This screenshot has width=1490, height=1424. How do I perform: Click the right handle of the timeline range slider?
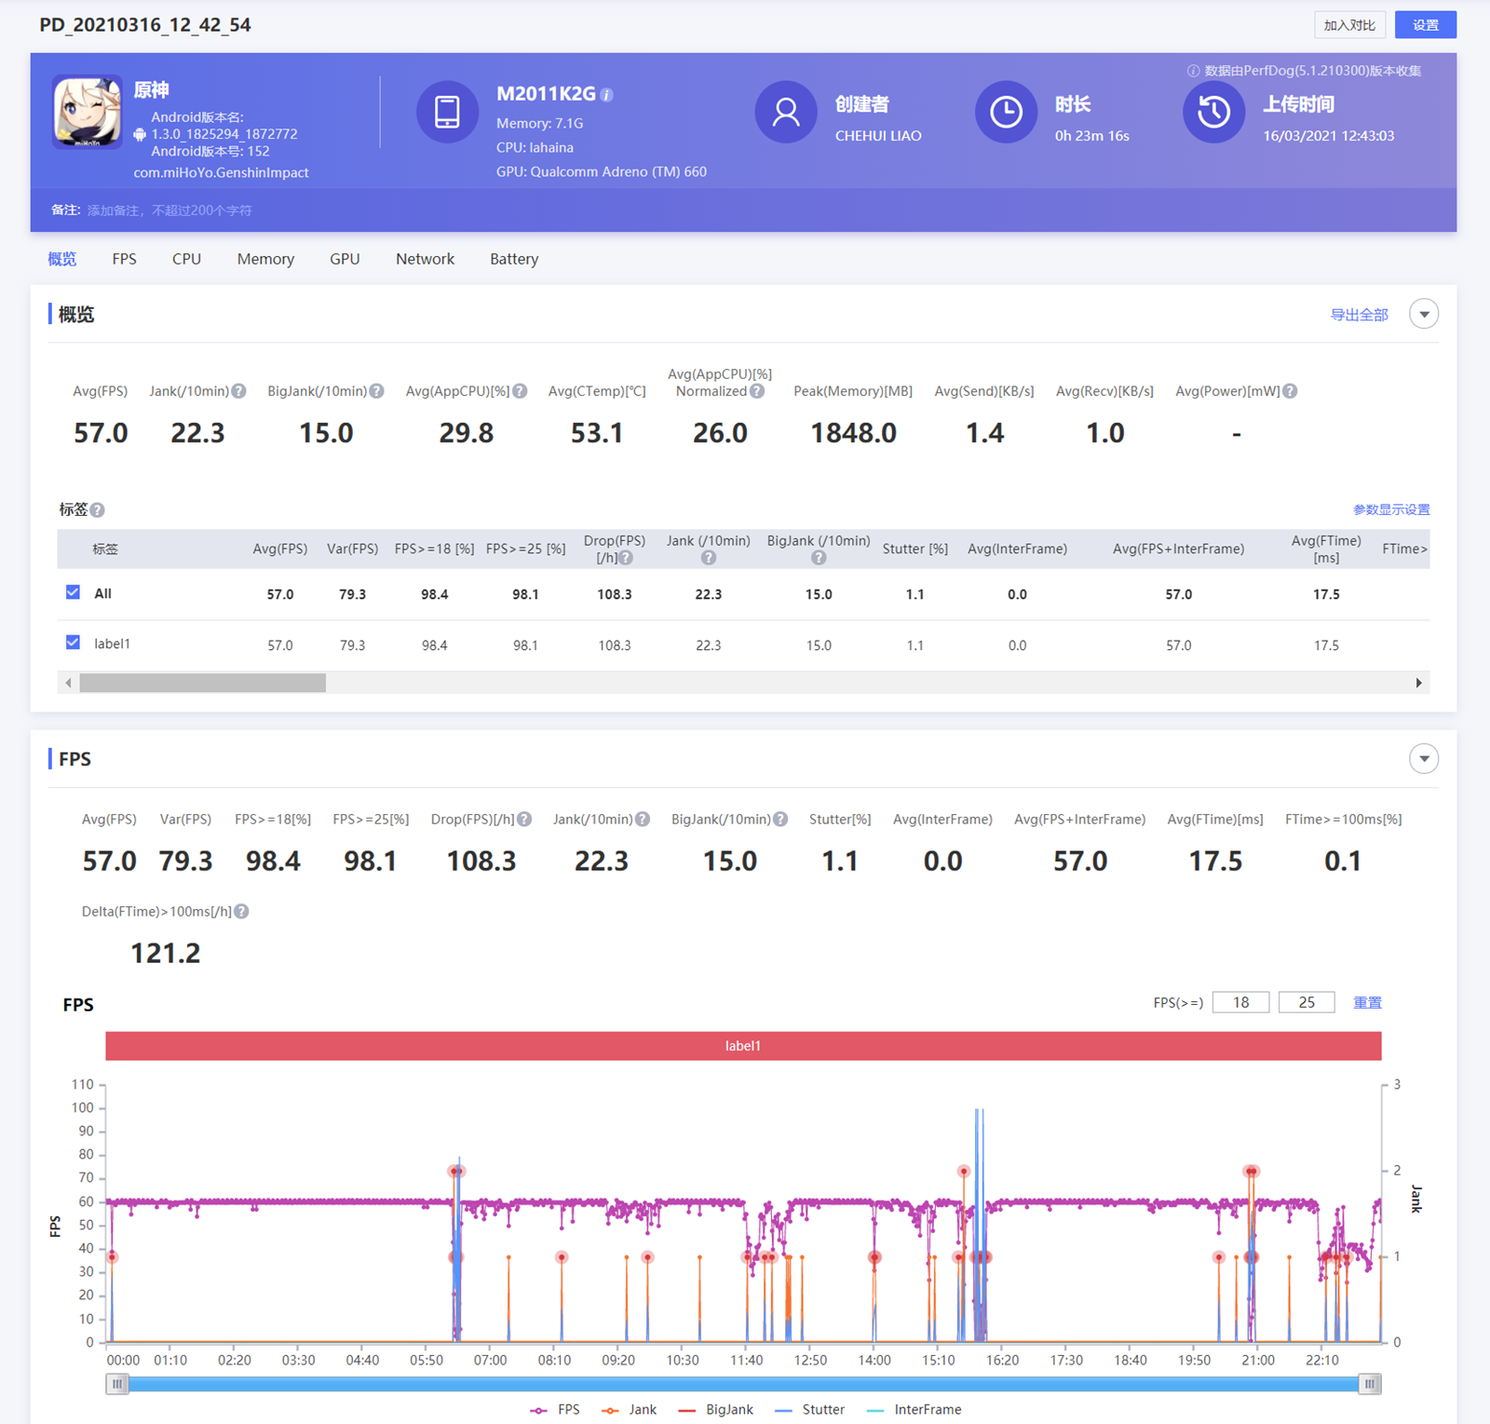1369,1384
